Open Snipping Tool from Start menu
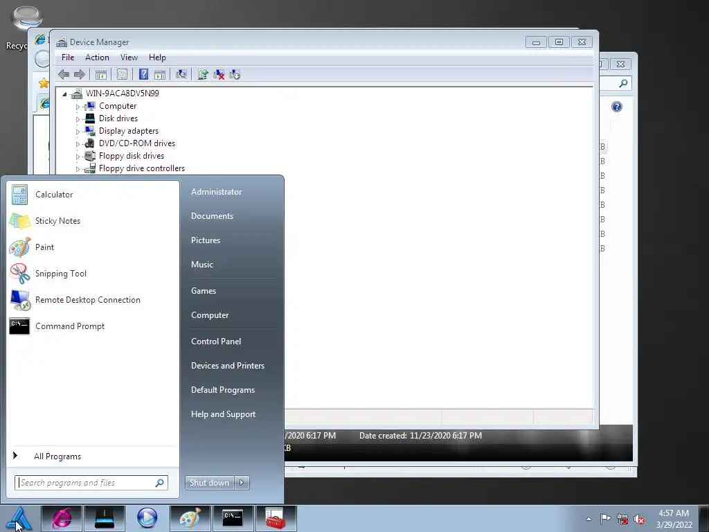 pyautogui.click(x=93, y=273)
